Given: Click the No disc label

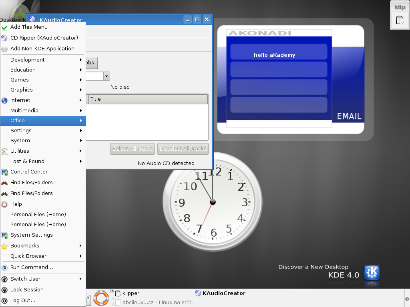Looking at the screenshot, I should pyautogui.click(x=120, y=87).
